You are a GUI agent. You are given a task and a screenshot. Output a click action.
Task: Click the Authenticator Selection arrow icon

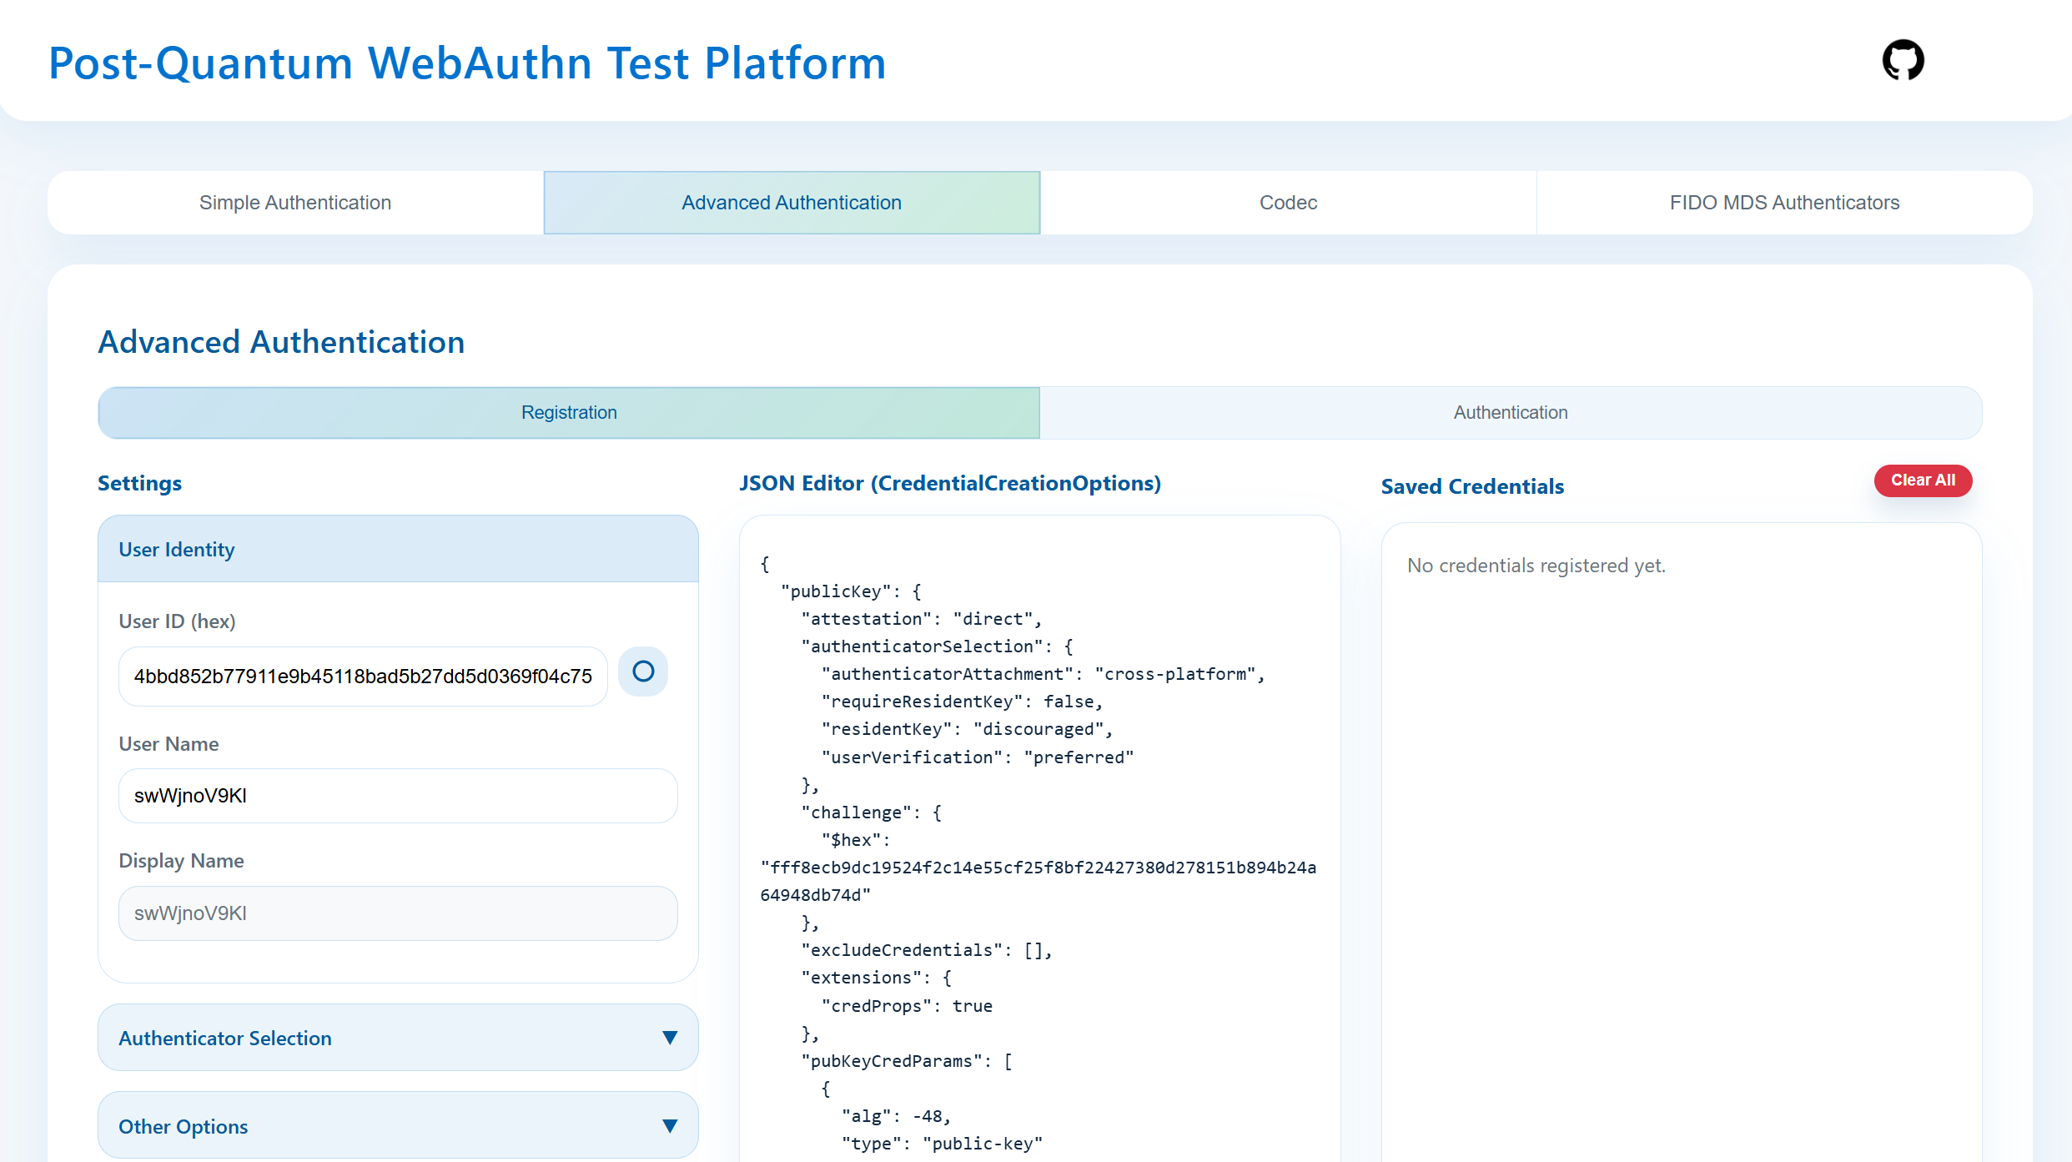click(x=669, y=1038)
